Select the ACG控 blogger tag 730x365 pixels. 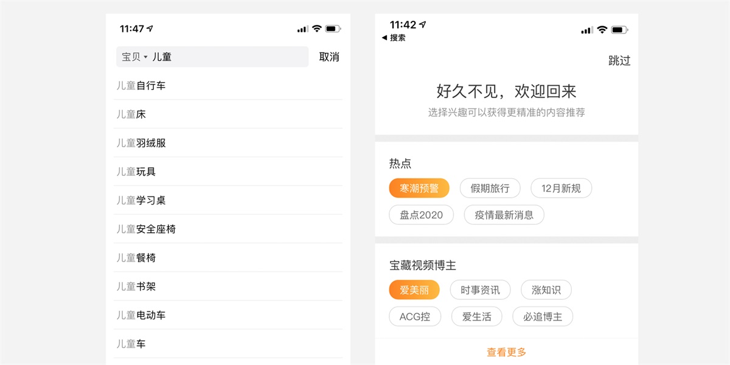pyautogui.click(x=415, y=316)
